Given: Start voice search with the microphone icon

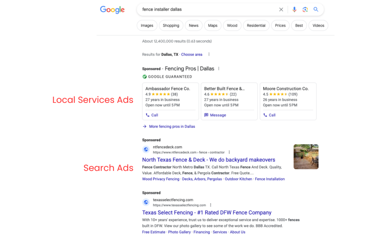Looking at the screenshot, I should (294, 10).
